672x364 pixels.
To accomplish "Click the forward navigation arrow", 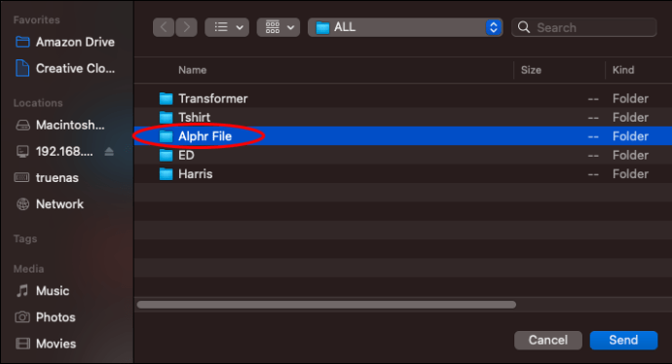I will 186,27.
